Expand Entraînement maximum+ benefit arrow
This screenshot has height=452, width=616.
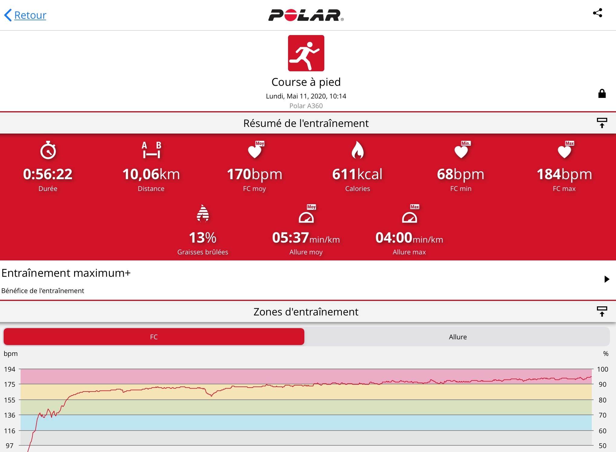(x=606, y=279)
